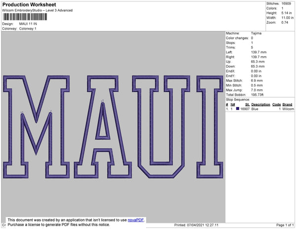Click the Total Bobbin value '195.73ft'

pos(257,95)
